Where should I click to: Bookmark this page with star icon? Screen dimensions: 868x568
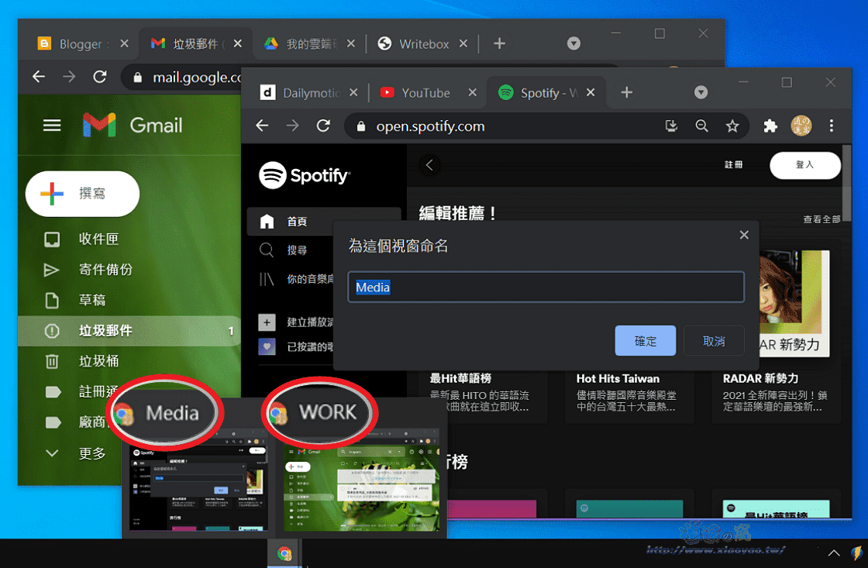(x=732, y=126)
